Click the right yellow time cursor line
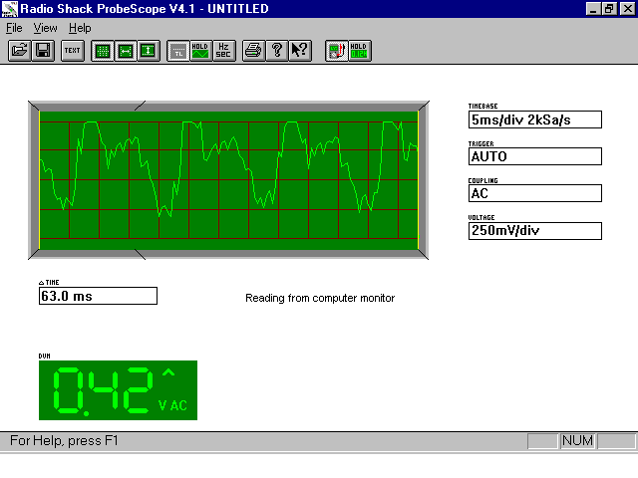The width and height of the screenshot is (638, 478). [x=418, y=180]
